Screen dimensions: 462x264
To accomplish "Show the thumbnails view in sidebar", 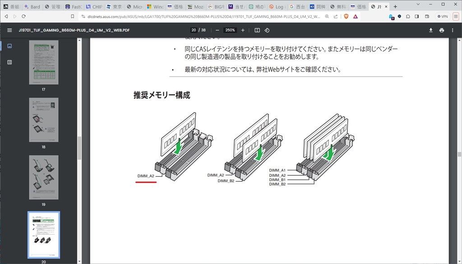I will (x=9, y=46).
